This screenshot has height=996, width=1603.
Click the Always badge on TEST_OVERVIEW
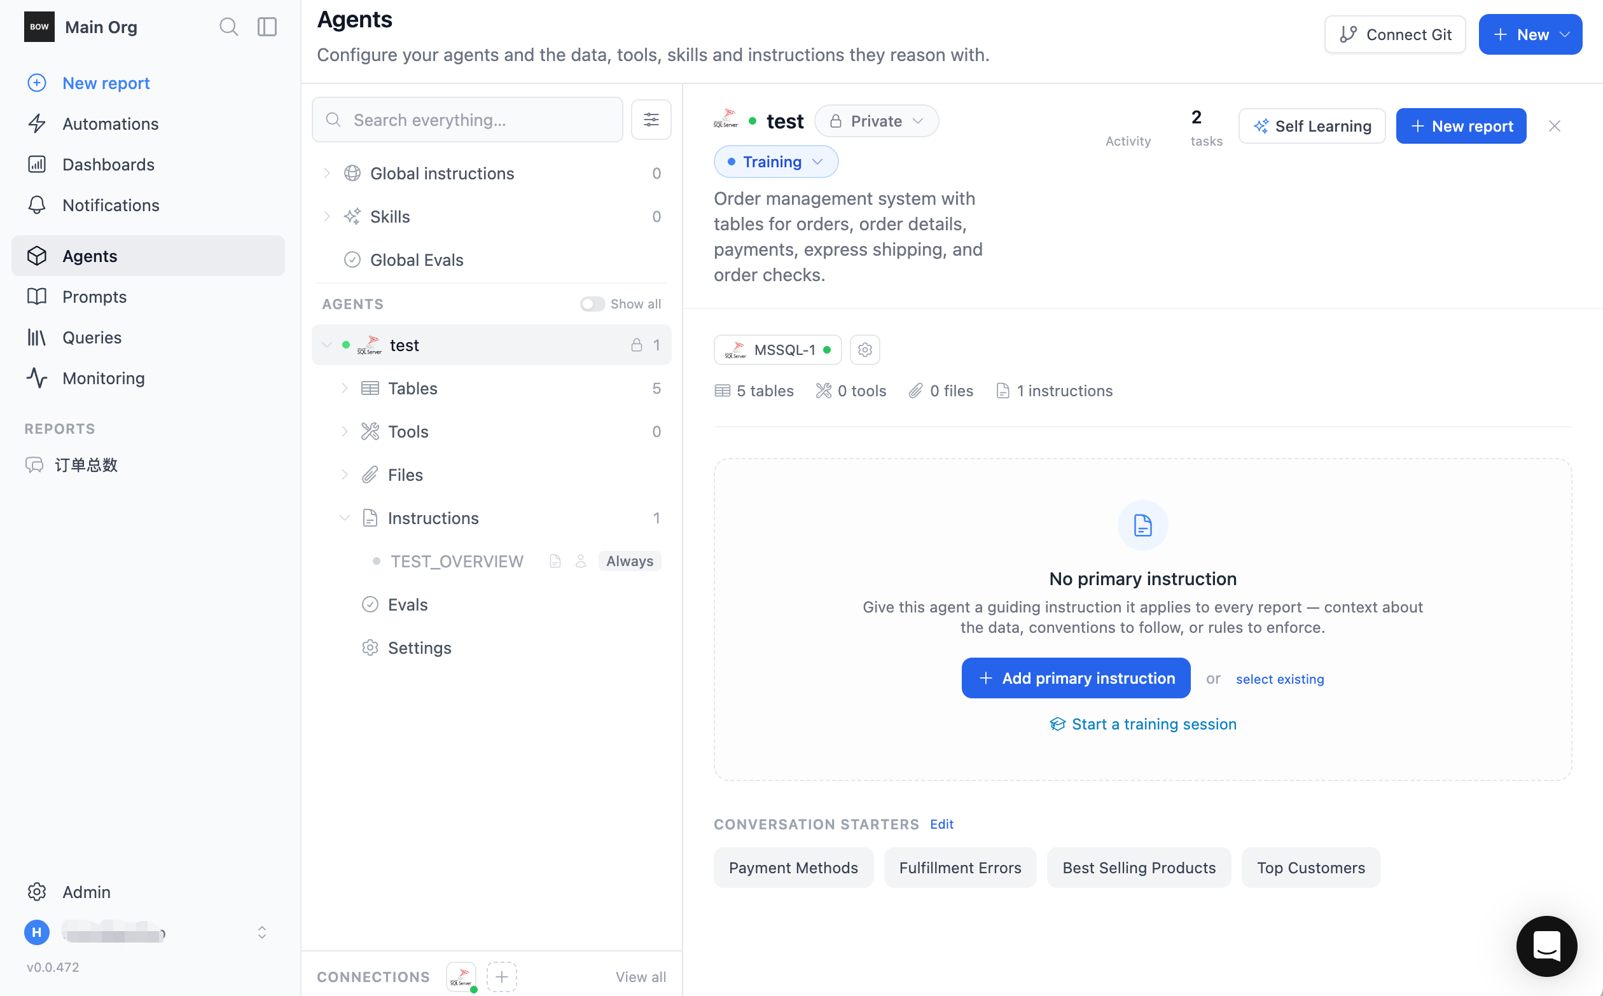[x=629, y=561]
